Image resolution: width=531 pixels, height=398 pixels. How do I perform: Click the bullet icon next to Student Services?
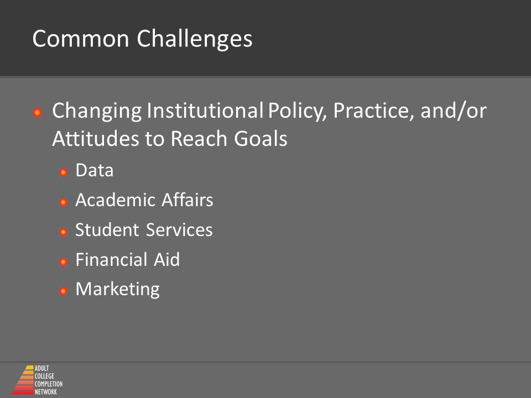coord(63,232)
